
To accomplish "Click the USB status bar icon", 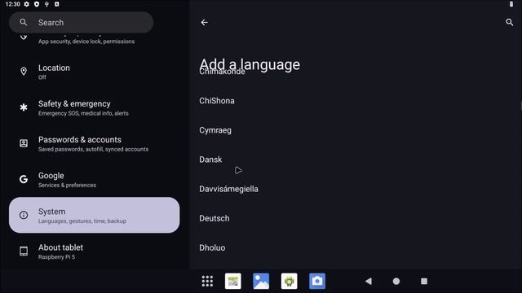I will 46,4.
